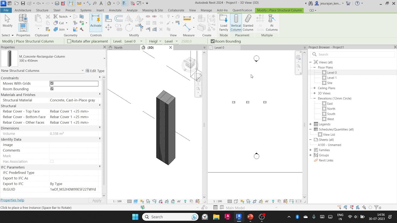Choose the Slanted Column placement tool
The height and width of the screenshot is (223, 397).
pos(248,23)
